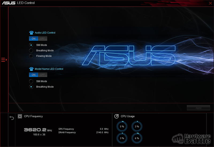Select Flowing Mode for Audio LED
214x147 pixels.
coord(31,56)
